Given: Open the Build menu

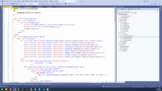Looking at the screenshot, I should [x=23, y=1].
